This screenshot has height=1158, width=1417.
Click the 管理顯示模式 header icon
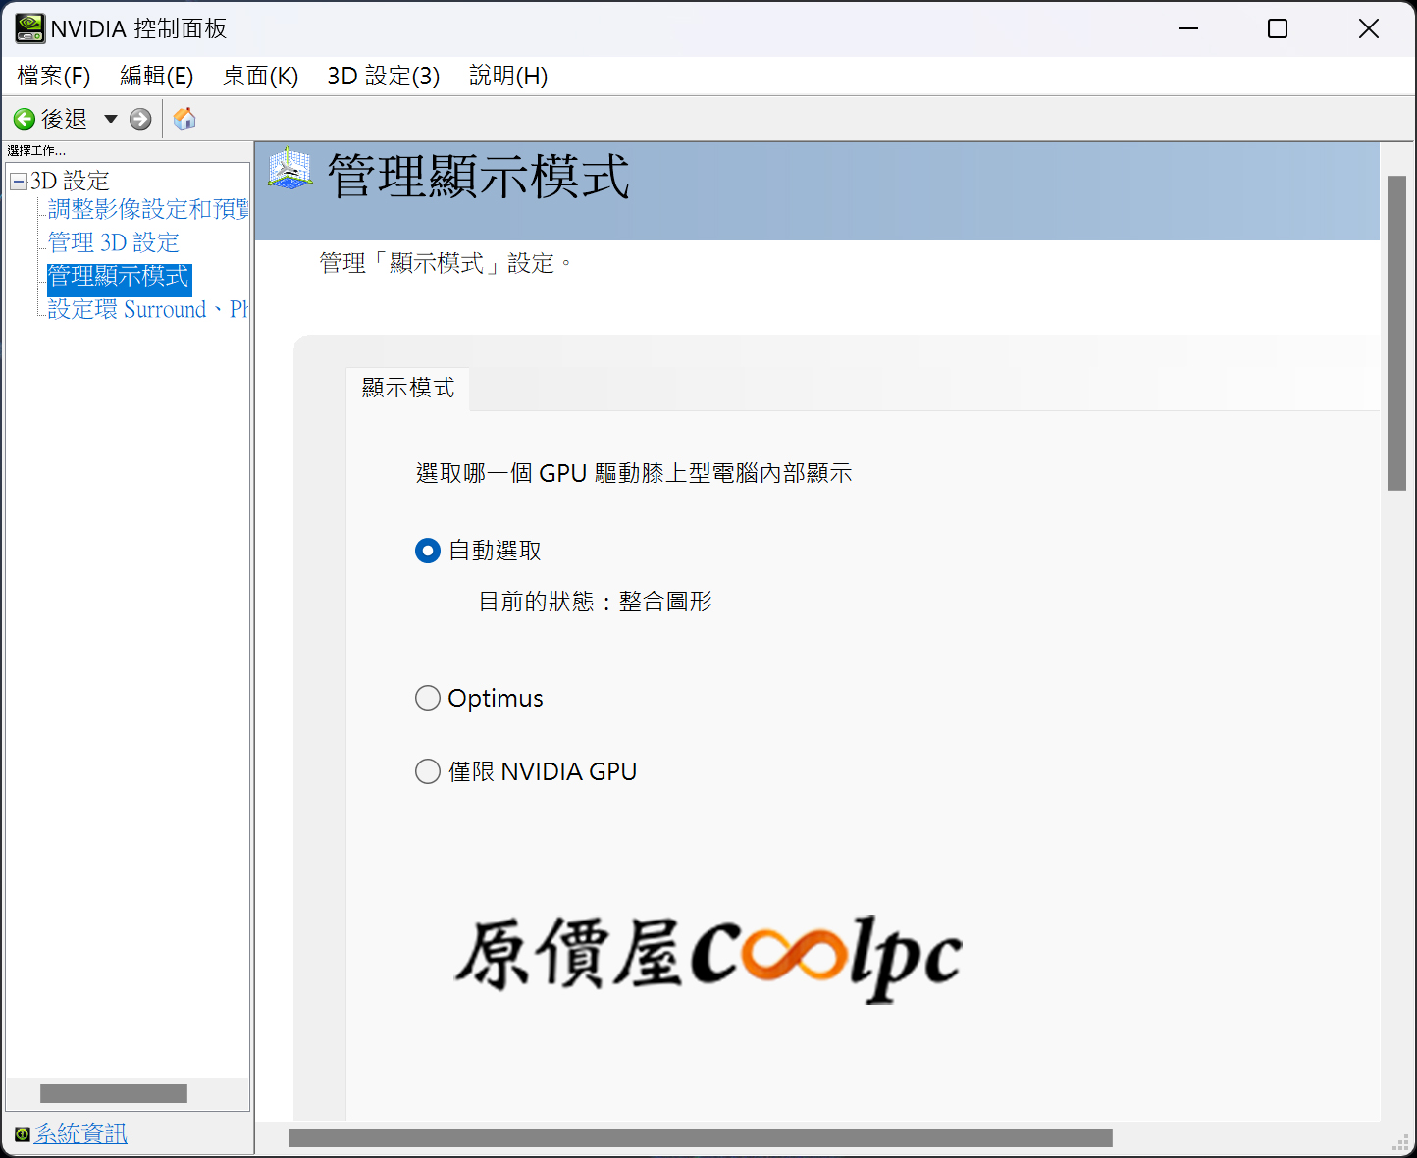289,169
